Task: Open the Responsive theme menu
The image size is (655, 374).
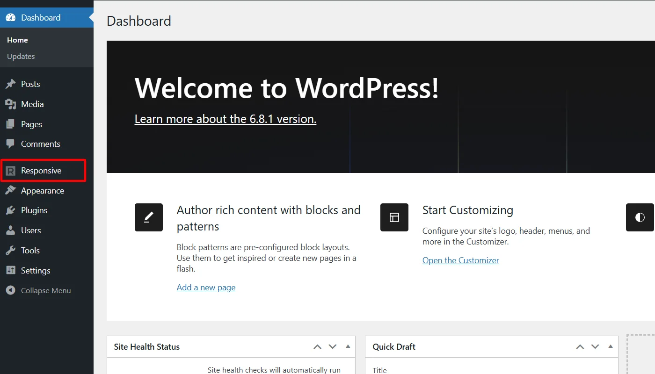Action: (41, 171)
